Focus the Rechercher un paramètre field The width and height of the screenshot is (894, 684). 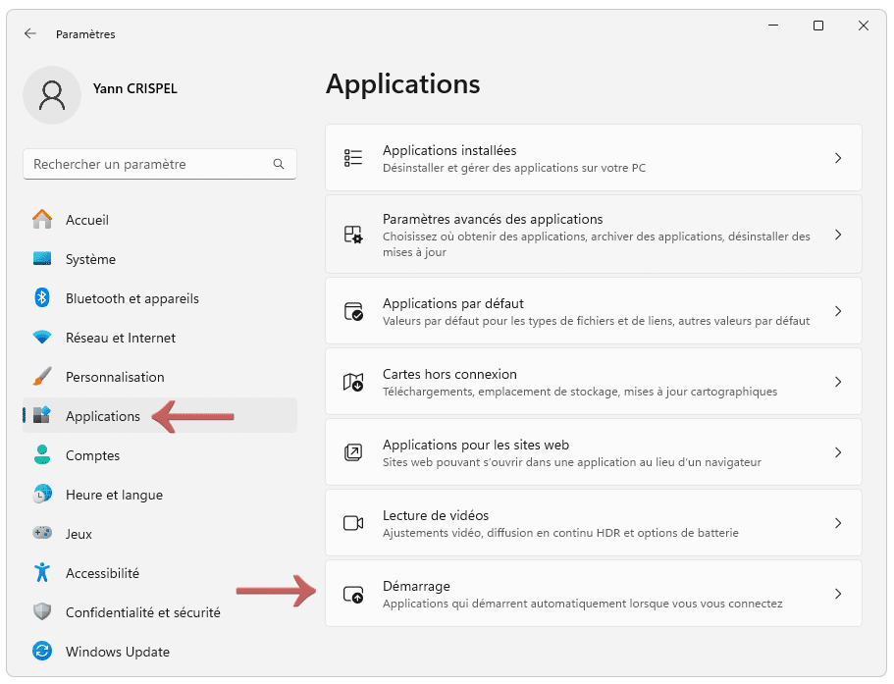tap(147, 165)
